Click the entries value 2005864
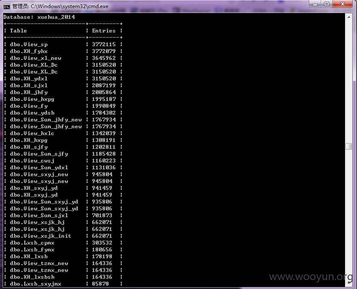The height and width of the screenshot is (289, 357). (104, 92)
